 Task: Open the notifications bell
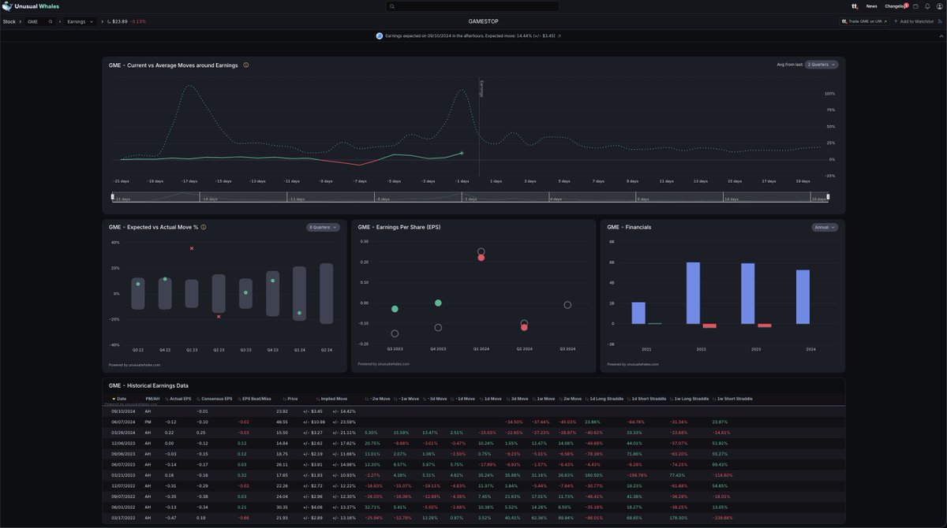[x=927, y=6]
